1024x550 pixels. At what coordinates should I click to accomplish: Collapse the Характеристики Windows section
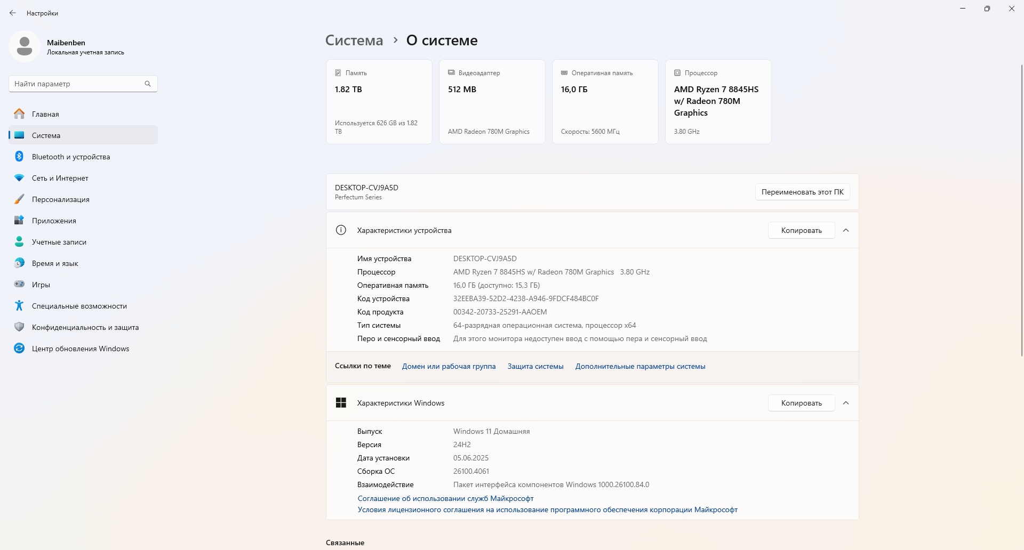coord(846,403)
